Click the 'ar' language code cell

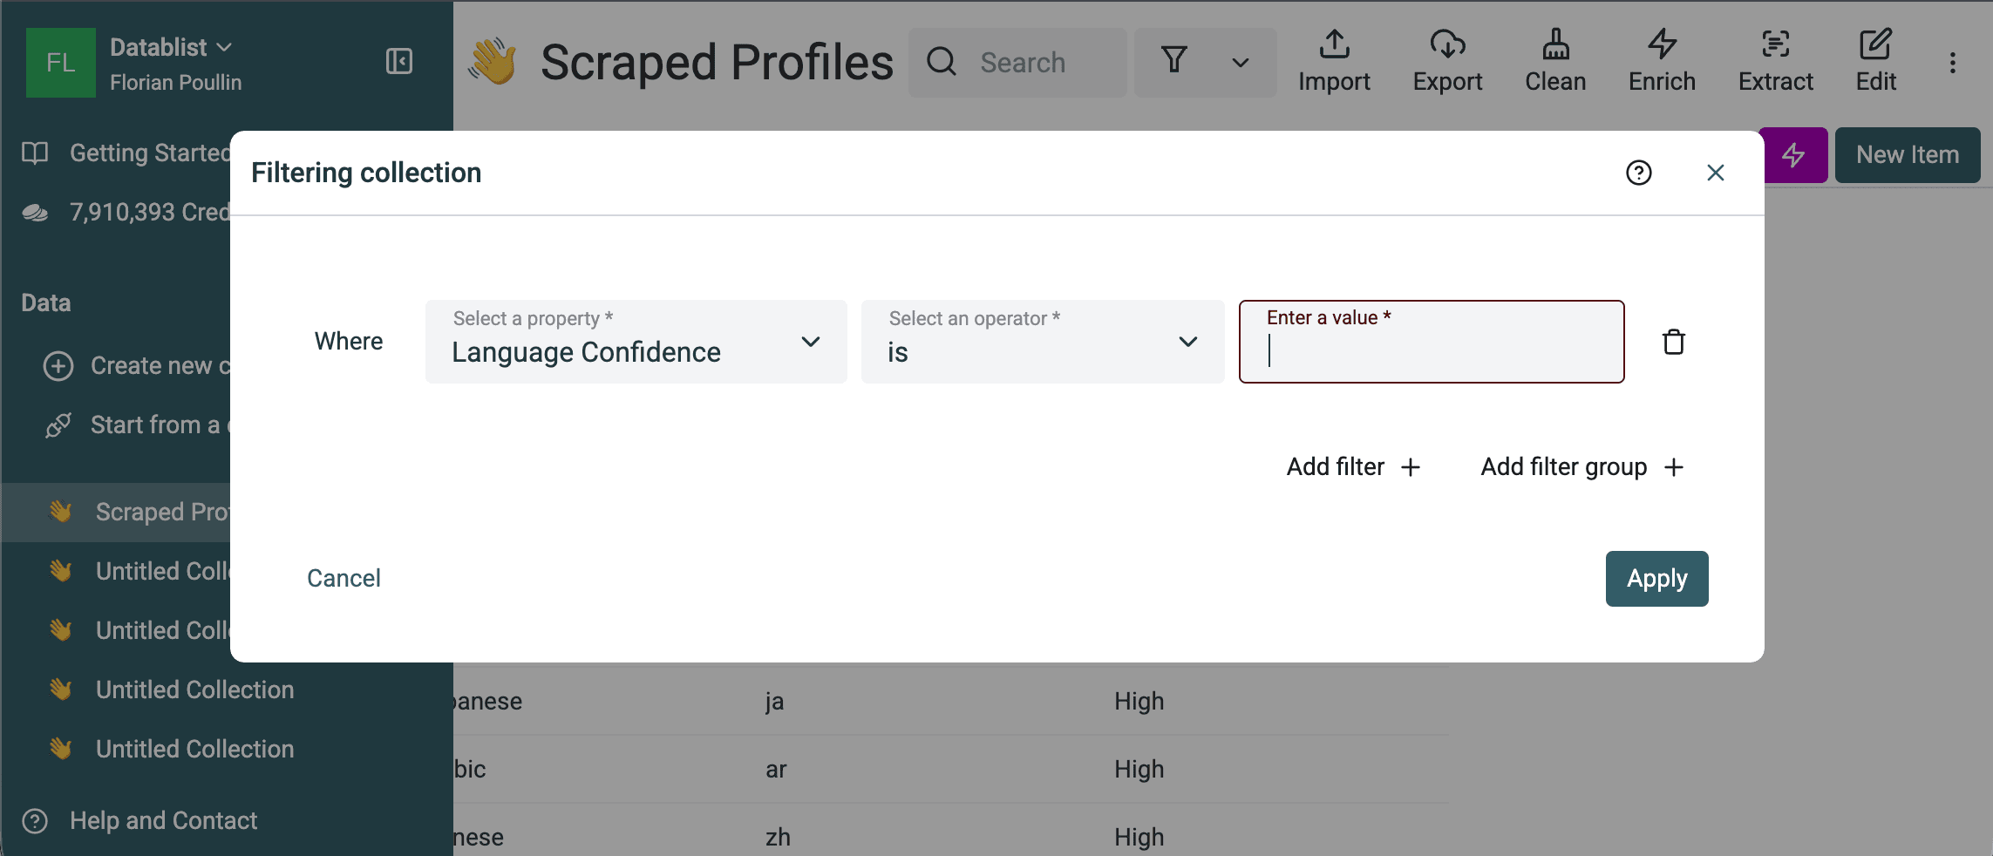coord(776,770)
